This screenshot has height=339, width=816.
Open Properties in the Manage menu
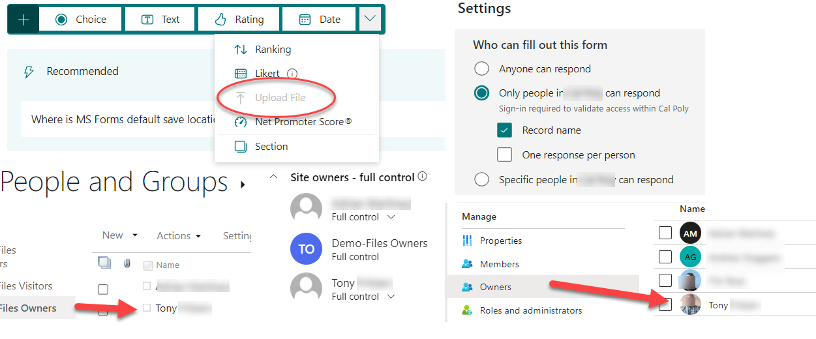pyautogui.click(x=501, y=241)
